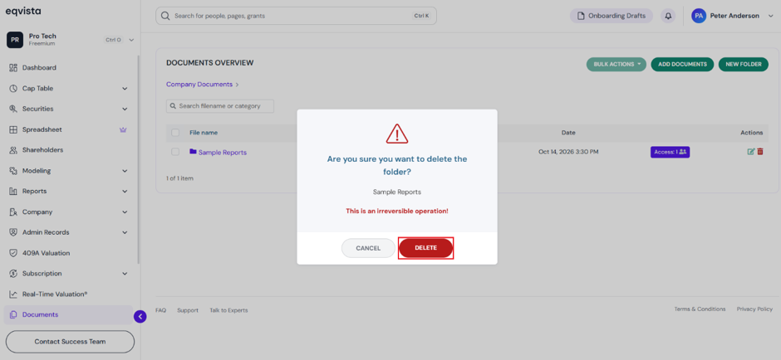The height and width of the screenshot is (360, 781).
Task: Cancel the folder deletion dialog
Action: tap(368, 248)
